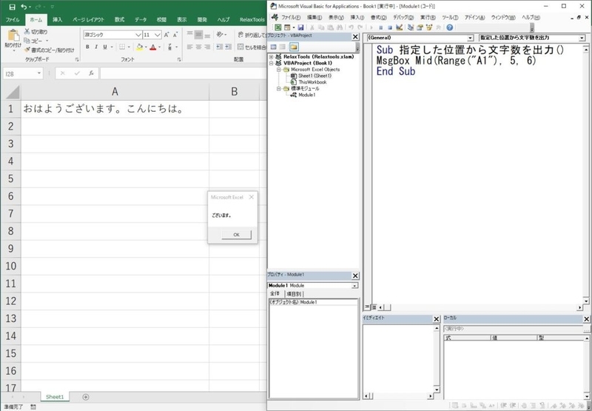Open the procedure dropdown in code window
Screen dimensions: 592x411
tap(582, 38)
